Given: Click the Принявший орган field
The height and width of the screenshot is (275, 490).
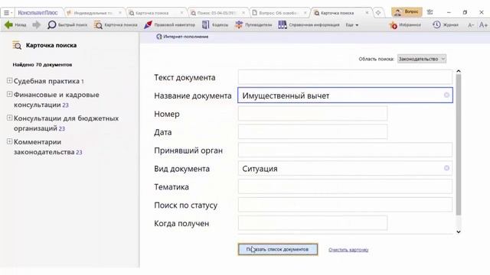Looking at the screenshot, I should point(345,150).
